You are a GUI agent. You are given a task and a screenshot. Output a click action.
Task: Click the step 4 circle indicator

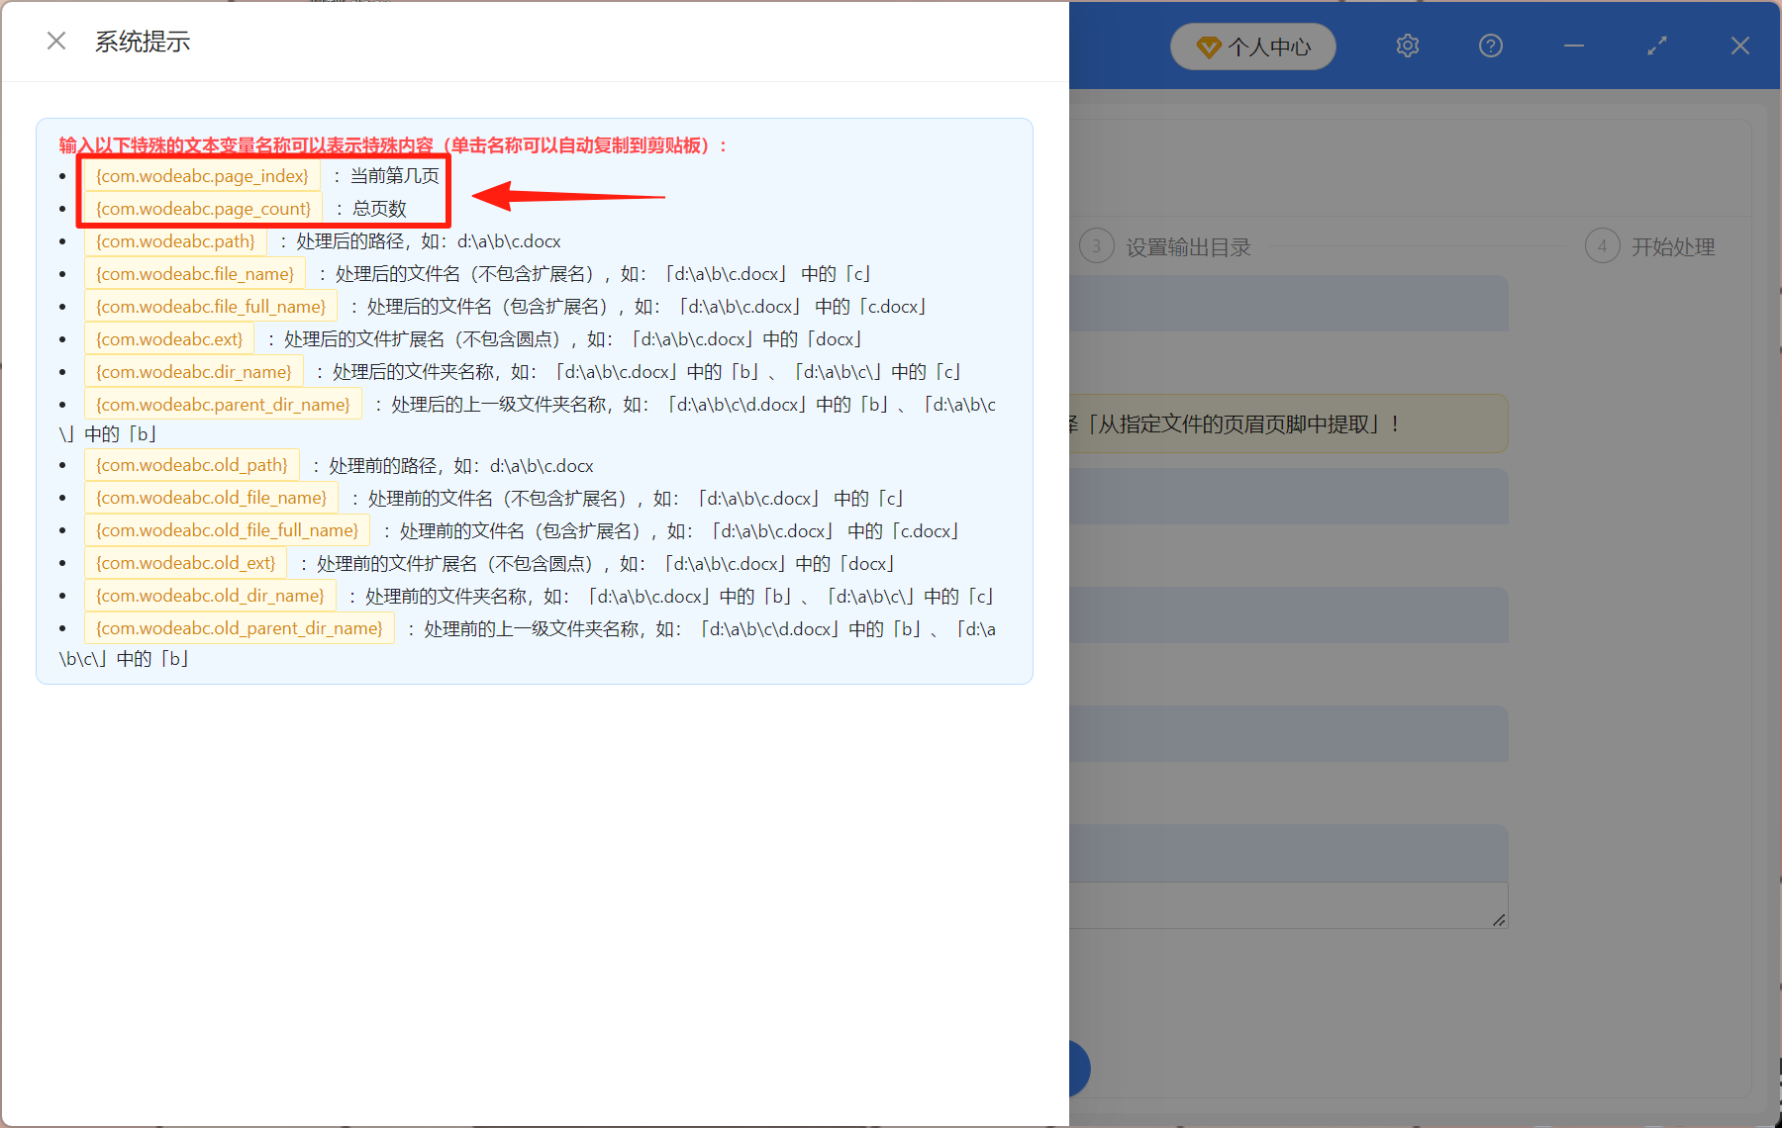tap(1603, 245)
